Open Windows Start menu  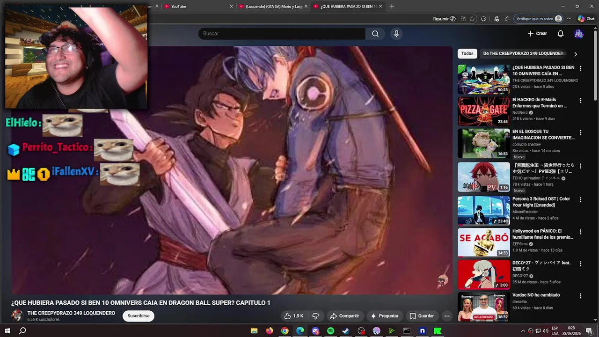point(7,331)
